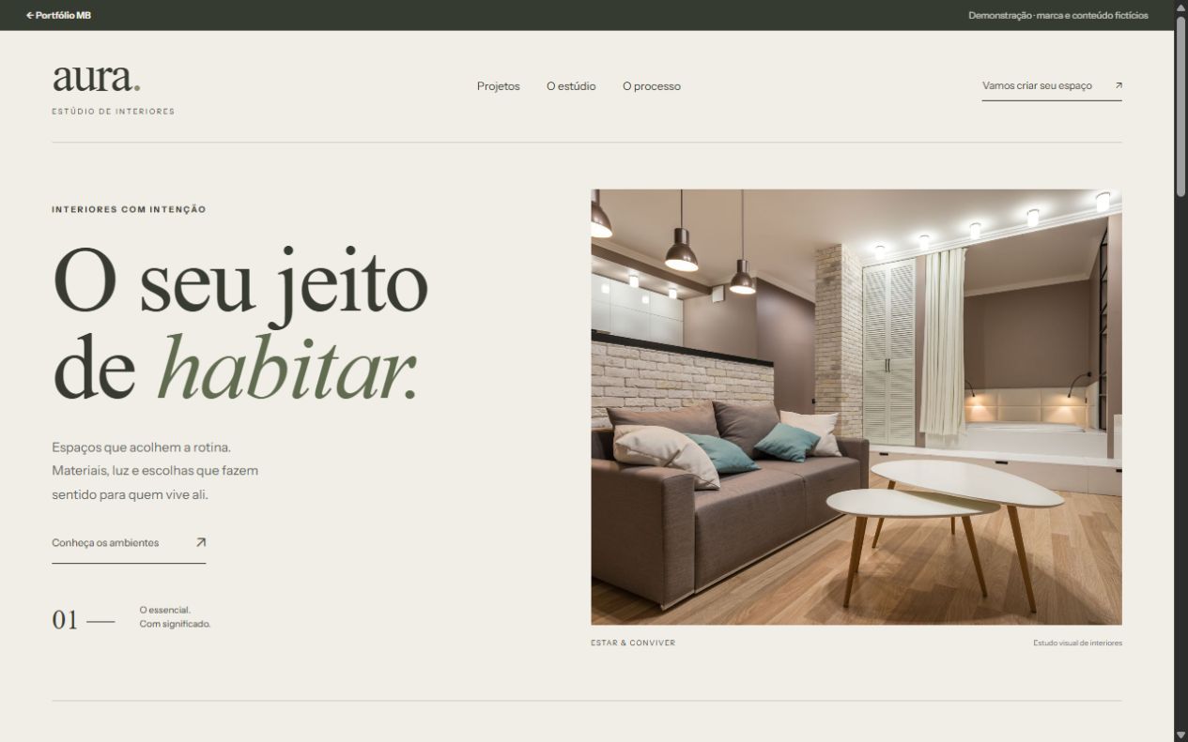Click the living room hero photo
The width and height of the screenshot is (1188, 742).
click(x=856, y=407)
